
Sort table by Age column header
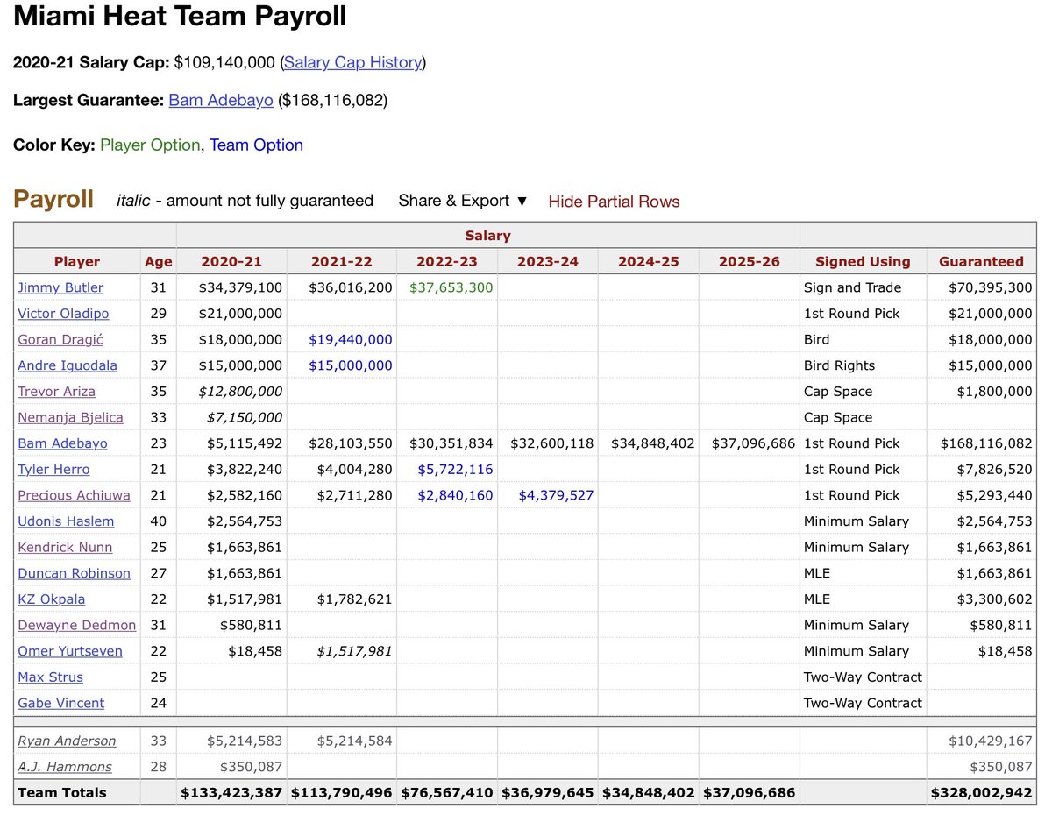point(159,261)
